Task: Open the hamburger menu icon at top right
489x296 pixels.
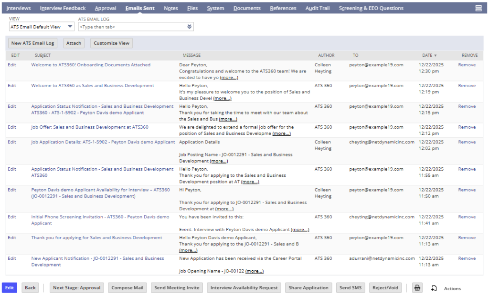Action: [x=478, y=8]
